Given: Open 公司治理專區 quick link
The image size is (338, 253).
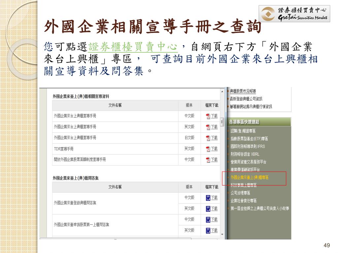Looking at the screenshot, I should point(240,193).
